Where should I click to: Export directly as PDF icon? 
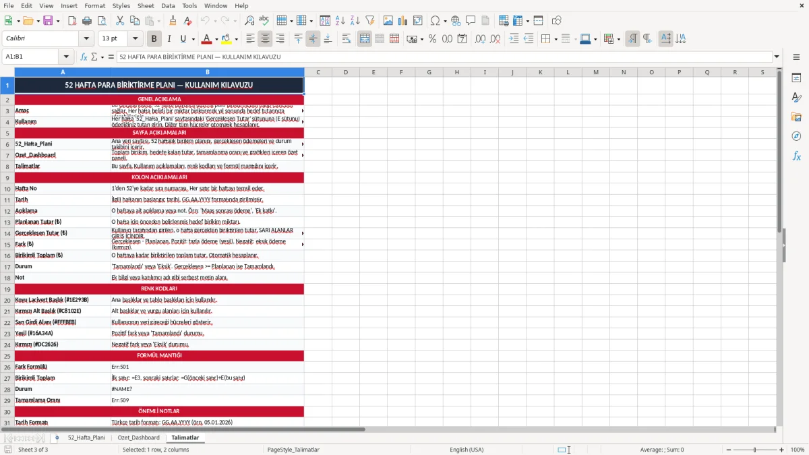71,21
